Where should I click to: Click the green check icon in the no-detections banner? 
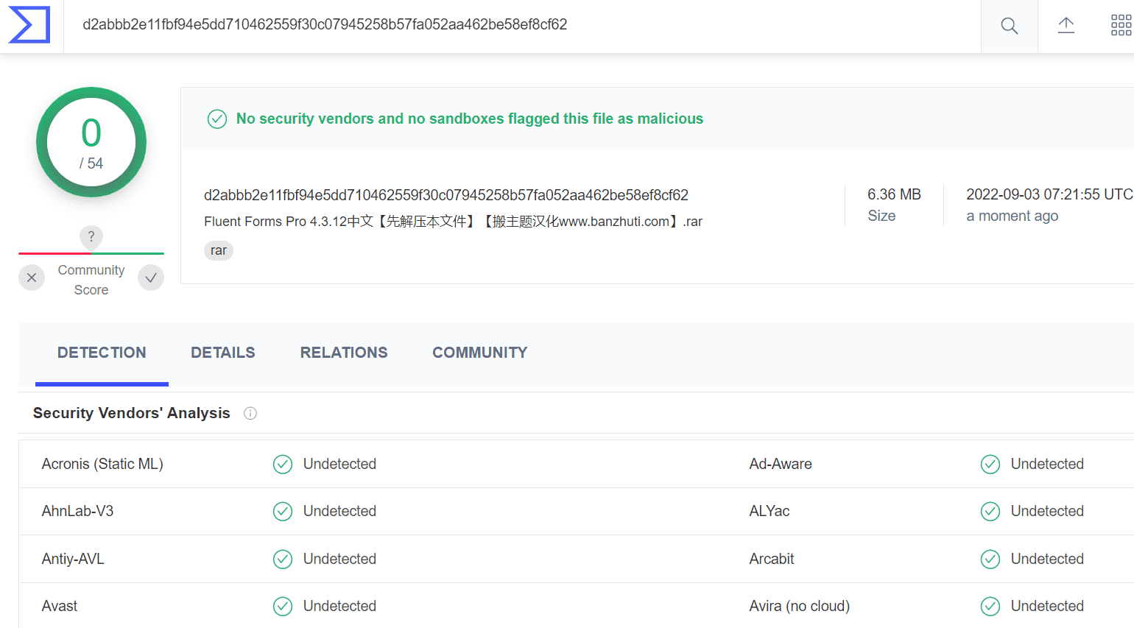click(217, 119)
